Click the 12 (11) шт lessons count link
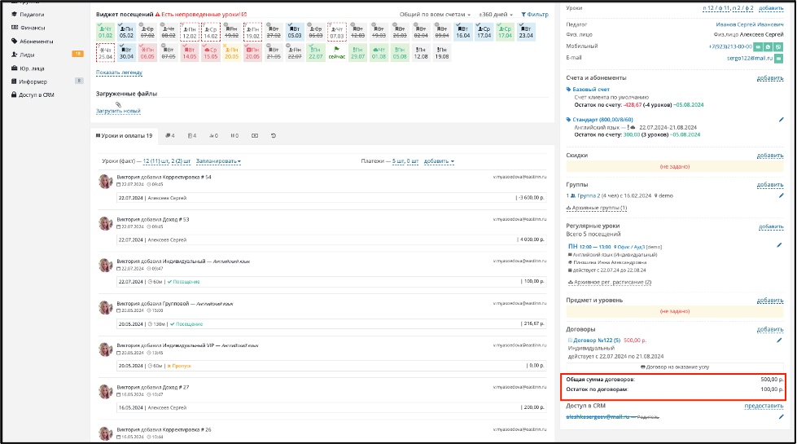This screenshot has height=444, width=797. (155, 161)
